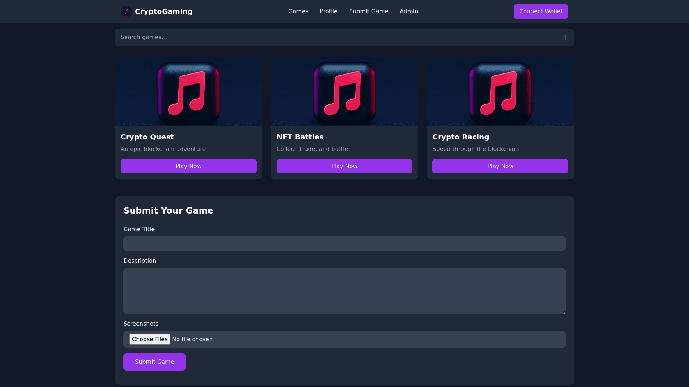Go to the Profile page
This screenshot has width=689, height=387.
click(328, 11)
